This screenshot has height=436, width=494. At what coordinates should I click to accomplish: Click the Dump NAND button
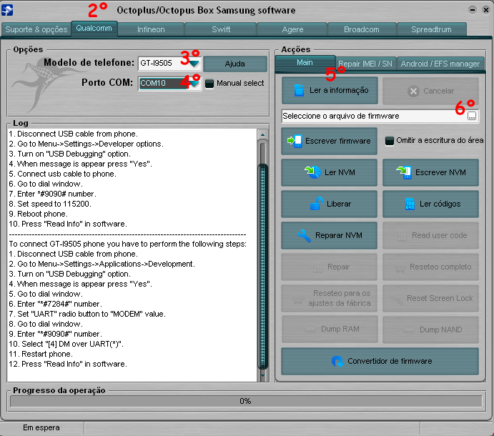coord(430,330)
